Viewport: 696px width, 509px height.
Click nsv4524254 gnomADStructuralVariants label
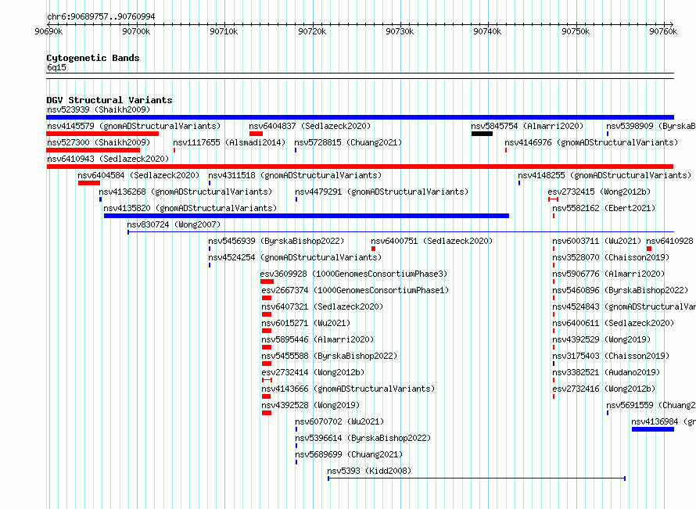(x=295, y=257)
